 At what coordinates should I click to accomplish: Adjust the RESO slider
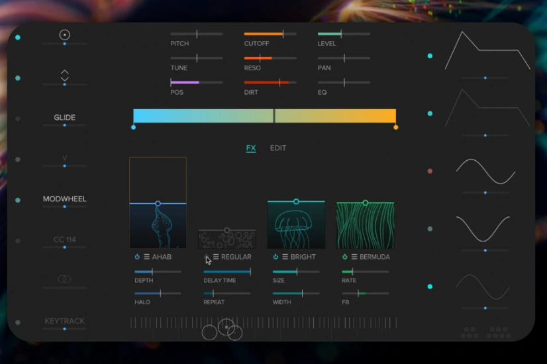tap(270, 58)
